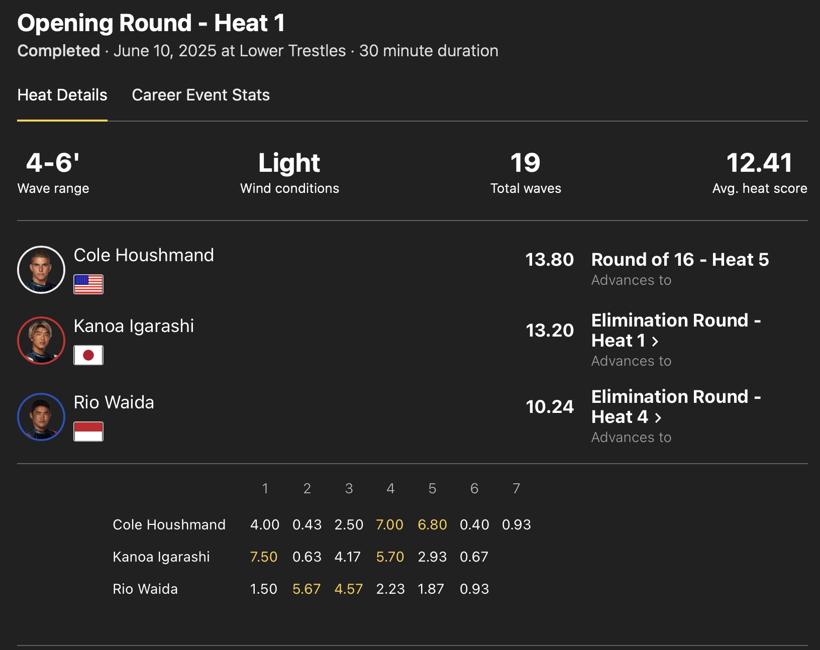Viewport: 820px width, 650px height.
Task: Switch to the Career Event Stats tab
Action: pyautogui.click(x=200, y=95)
